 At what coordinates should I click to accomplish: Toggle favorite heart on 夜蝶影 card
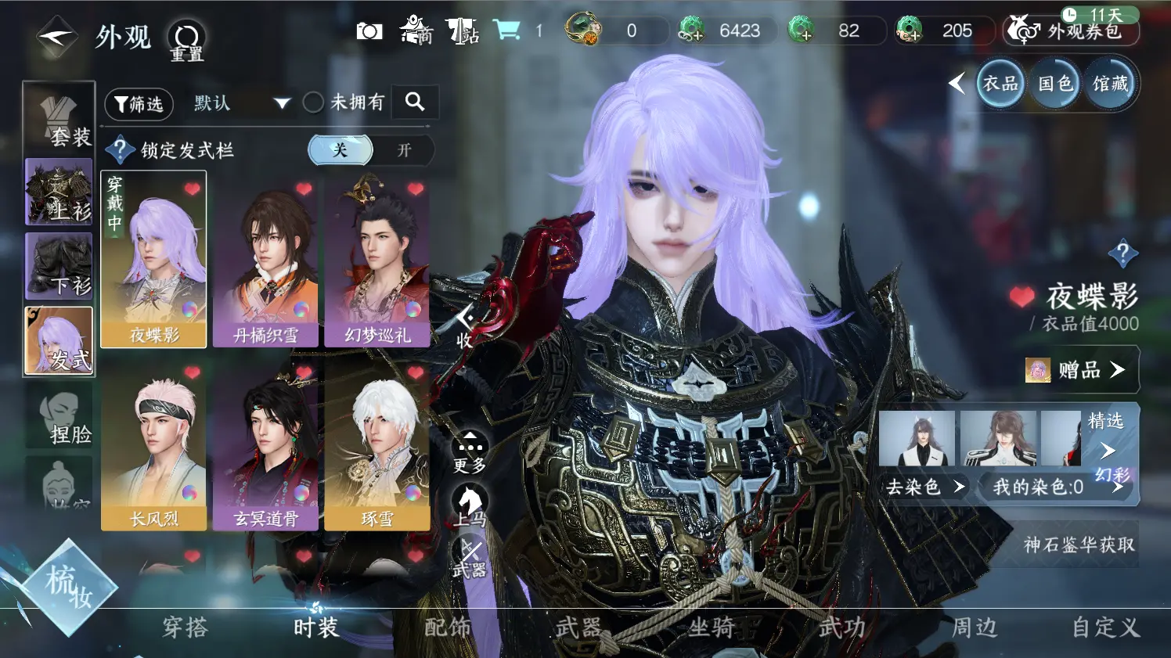click(193, 189)
